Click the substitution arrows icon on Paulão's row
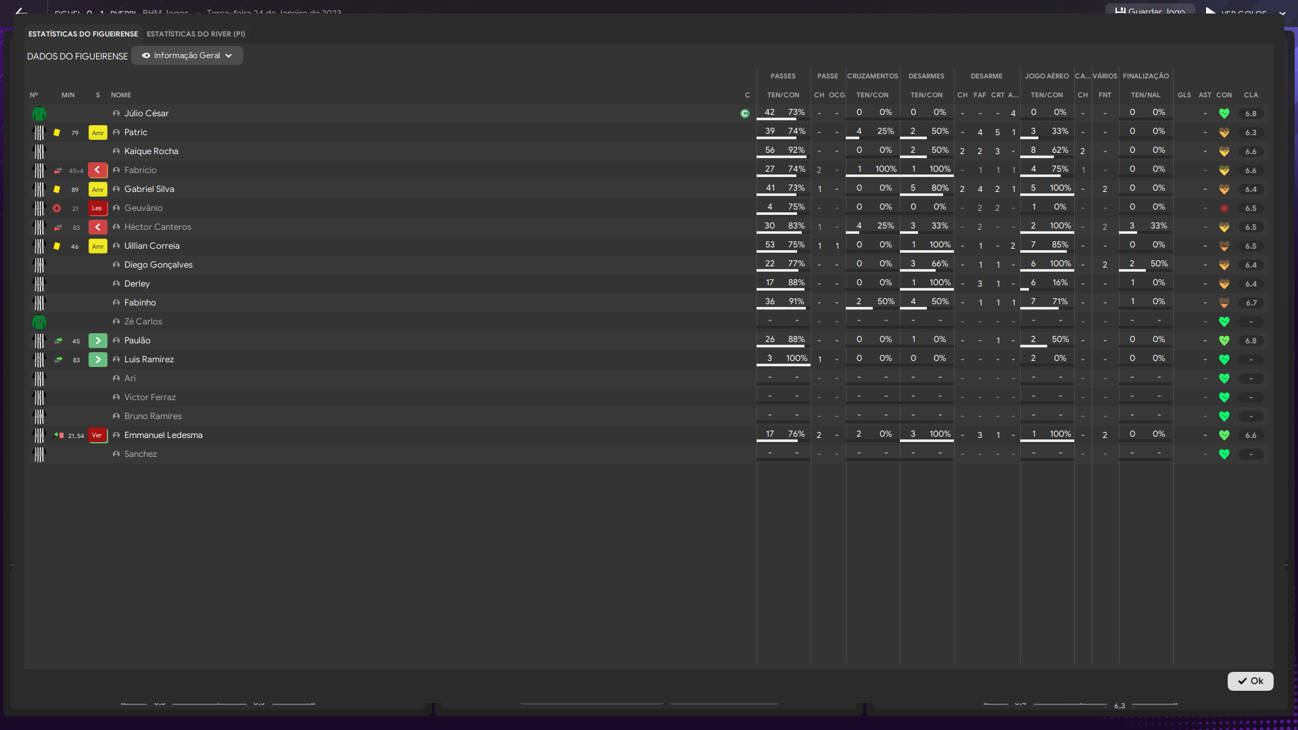The height and width of the screenshot is (730, 1298). tap(58, 341)
